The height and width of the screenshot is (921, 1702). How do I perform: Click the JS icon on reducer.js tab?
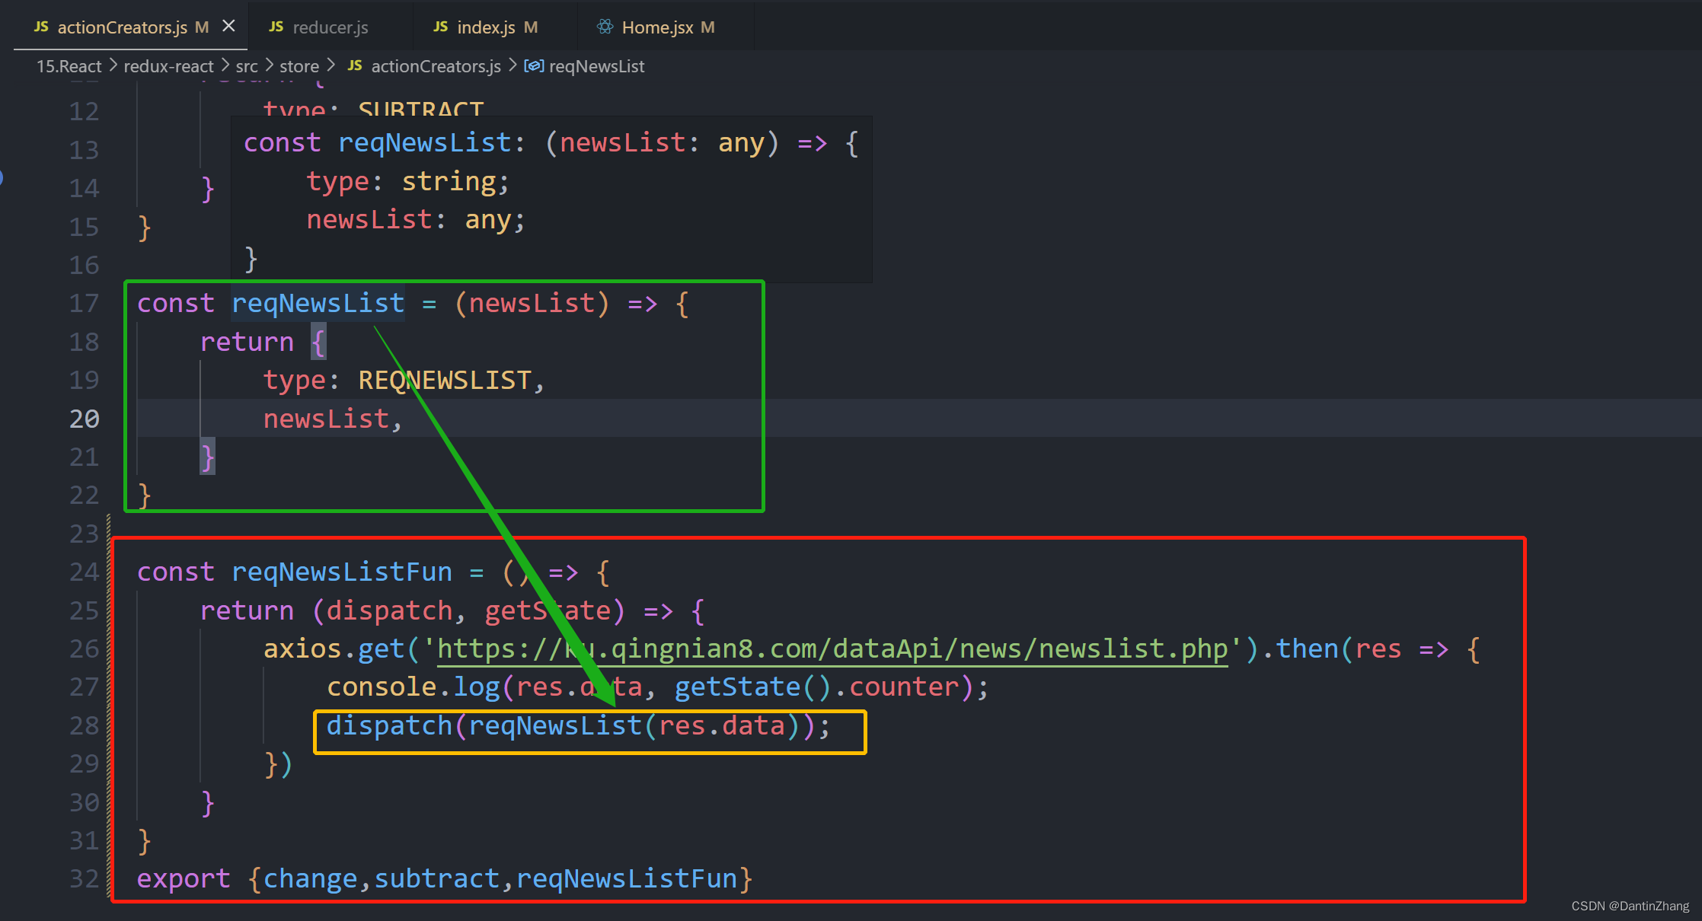pyautogui.click(x=276, y=27)
